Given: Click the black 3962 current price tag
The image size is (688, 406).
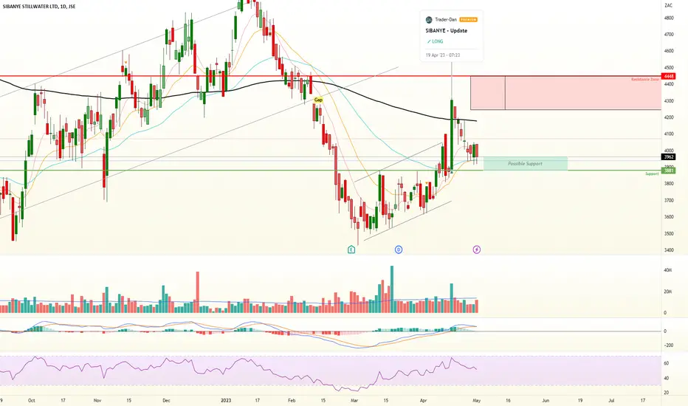Looking at the screenshot, I should coord(669,156).
